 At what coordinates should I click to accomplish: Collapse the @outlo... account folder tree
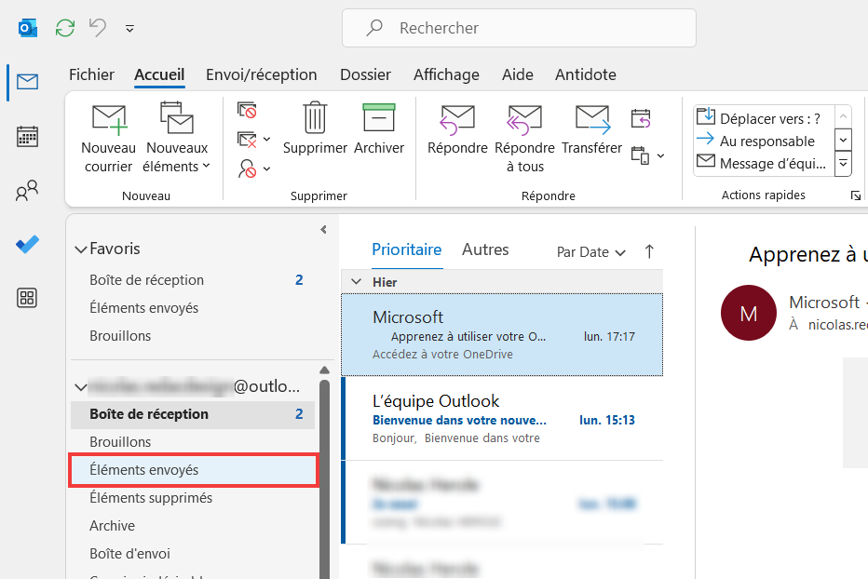tap(81, 387)
